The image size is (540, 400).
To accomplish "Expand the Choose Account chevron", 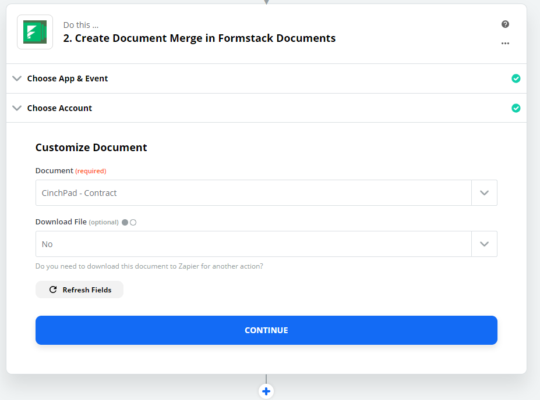I will pos(17,108).
